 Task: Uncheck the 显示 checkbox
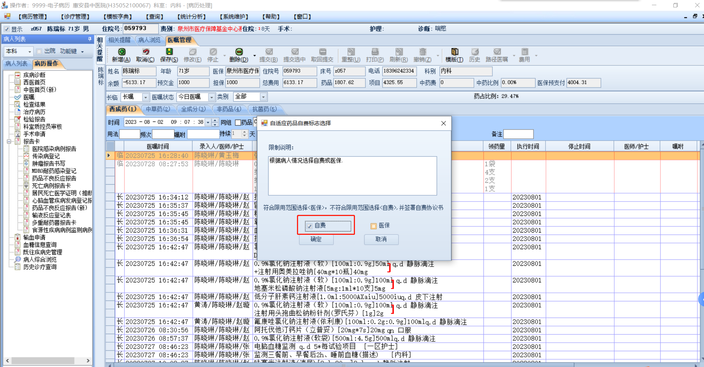pyautogui.click(x=7, y=29)
